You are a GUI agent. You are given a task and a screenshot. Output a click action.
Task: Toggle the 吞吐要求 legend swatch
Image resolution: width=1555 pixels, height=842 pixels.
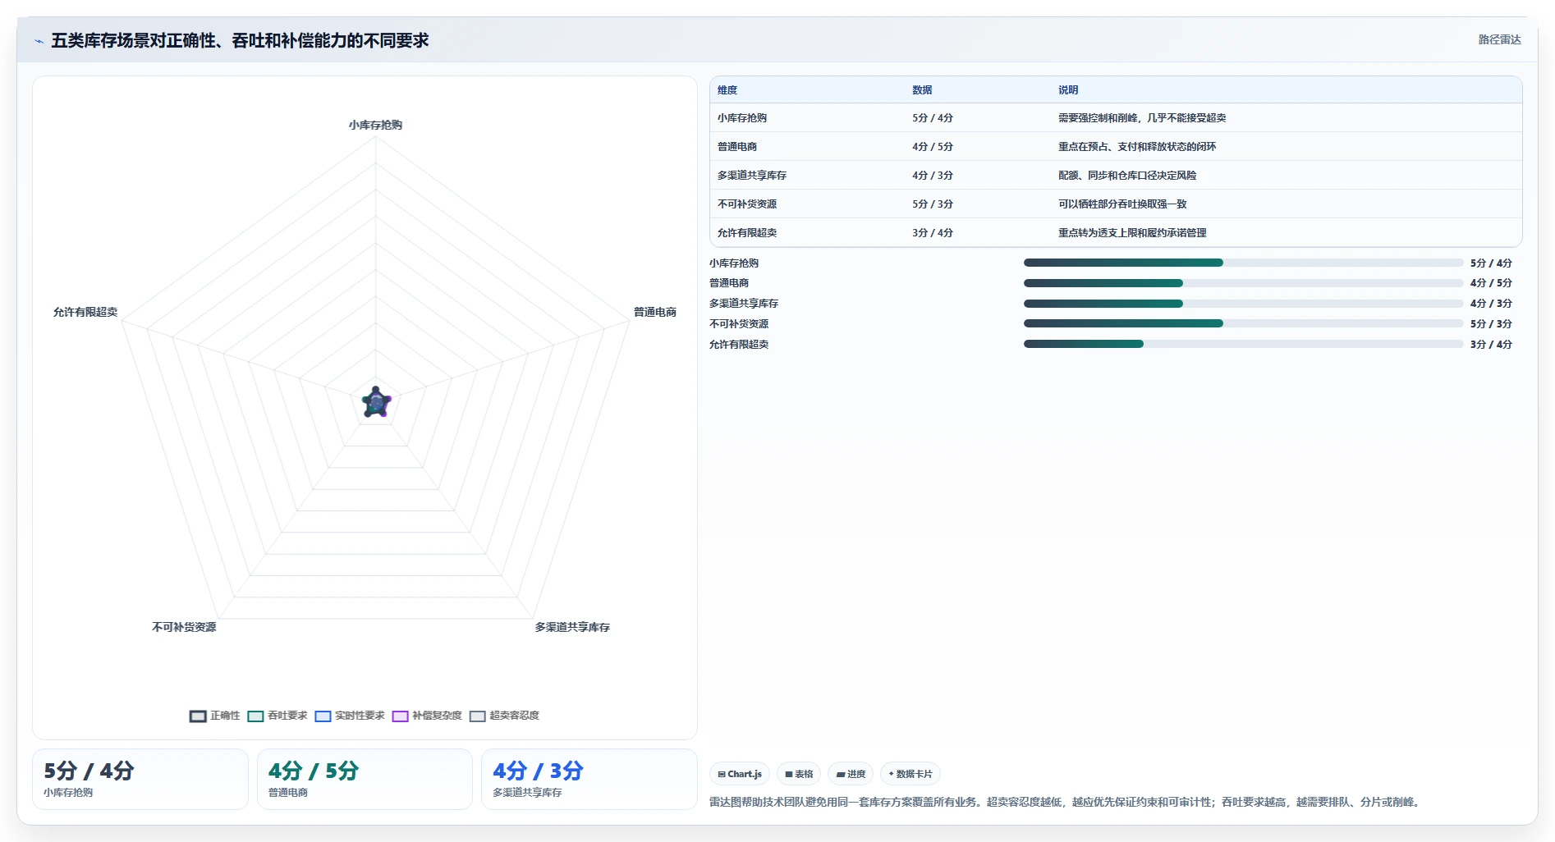click(255, 716)
